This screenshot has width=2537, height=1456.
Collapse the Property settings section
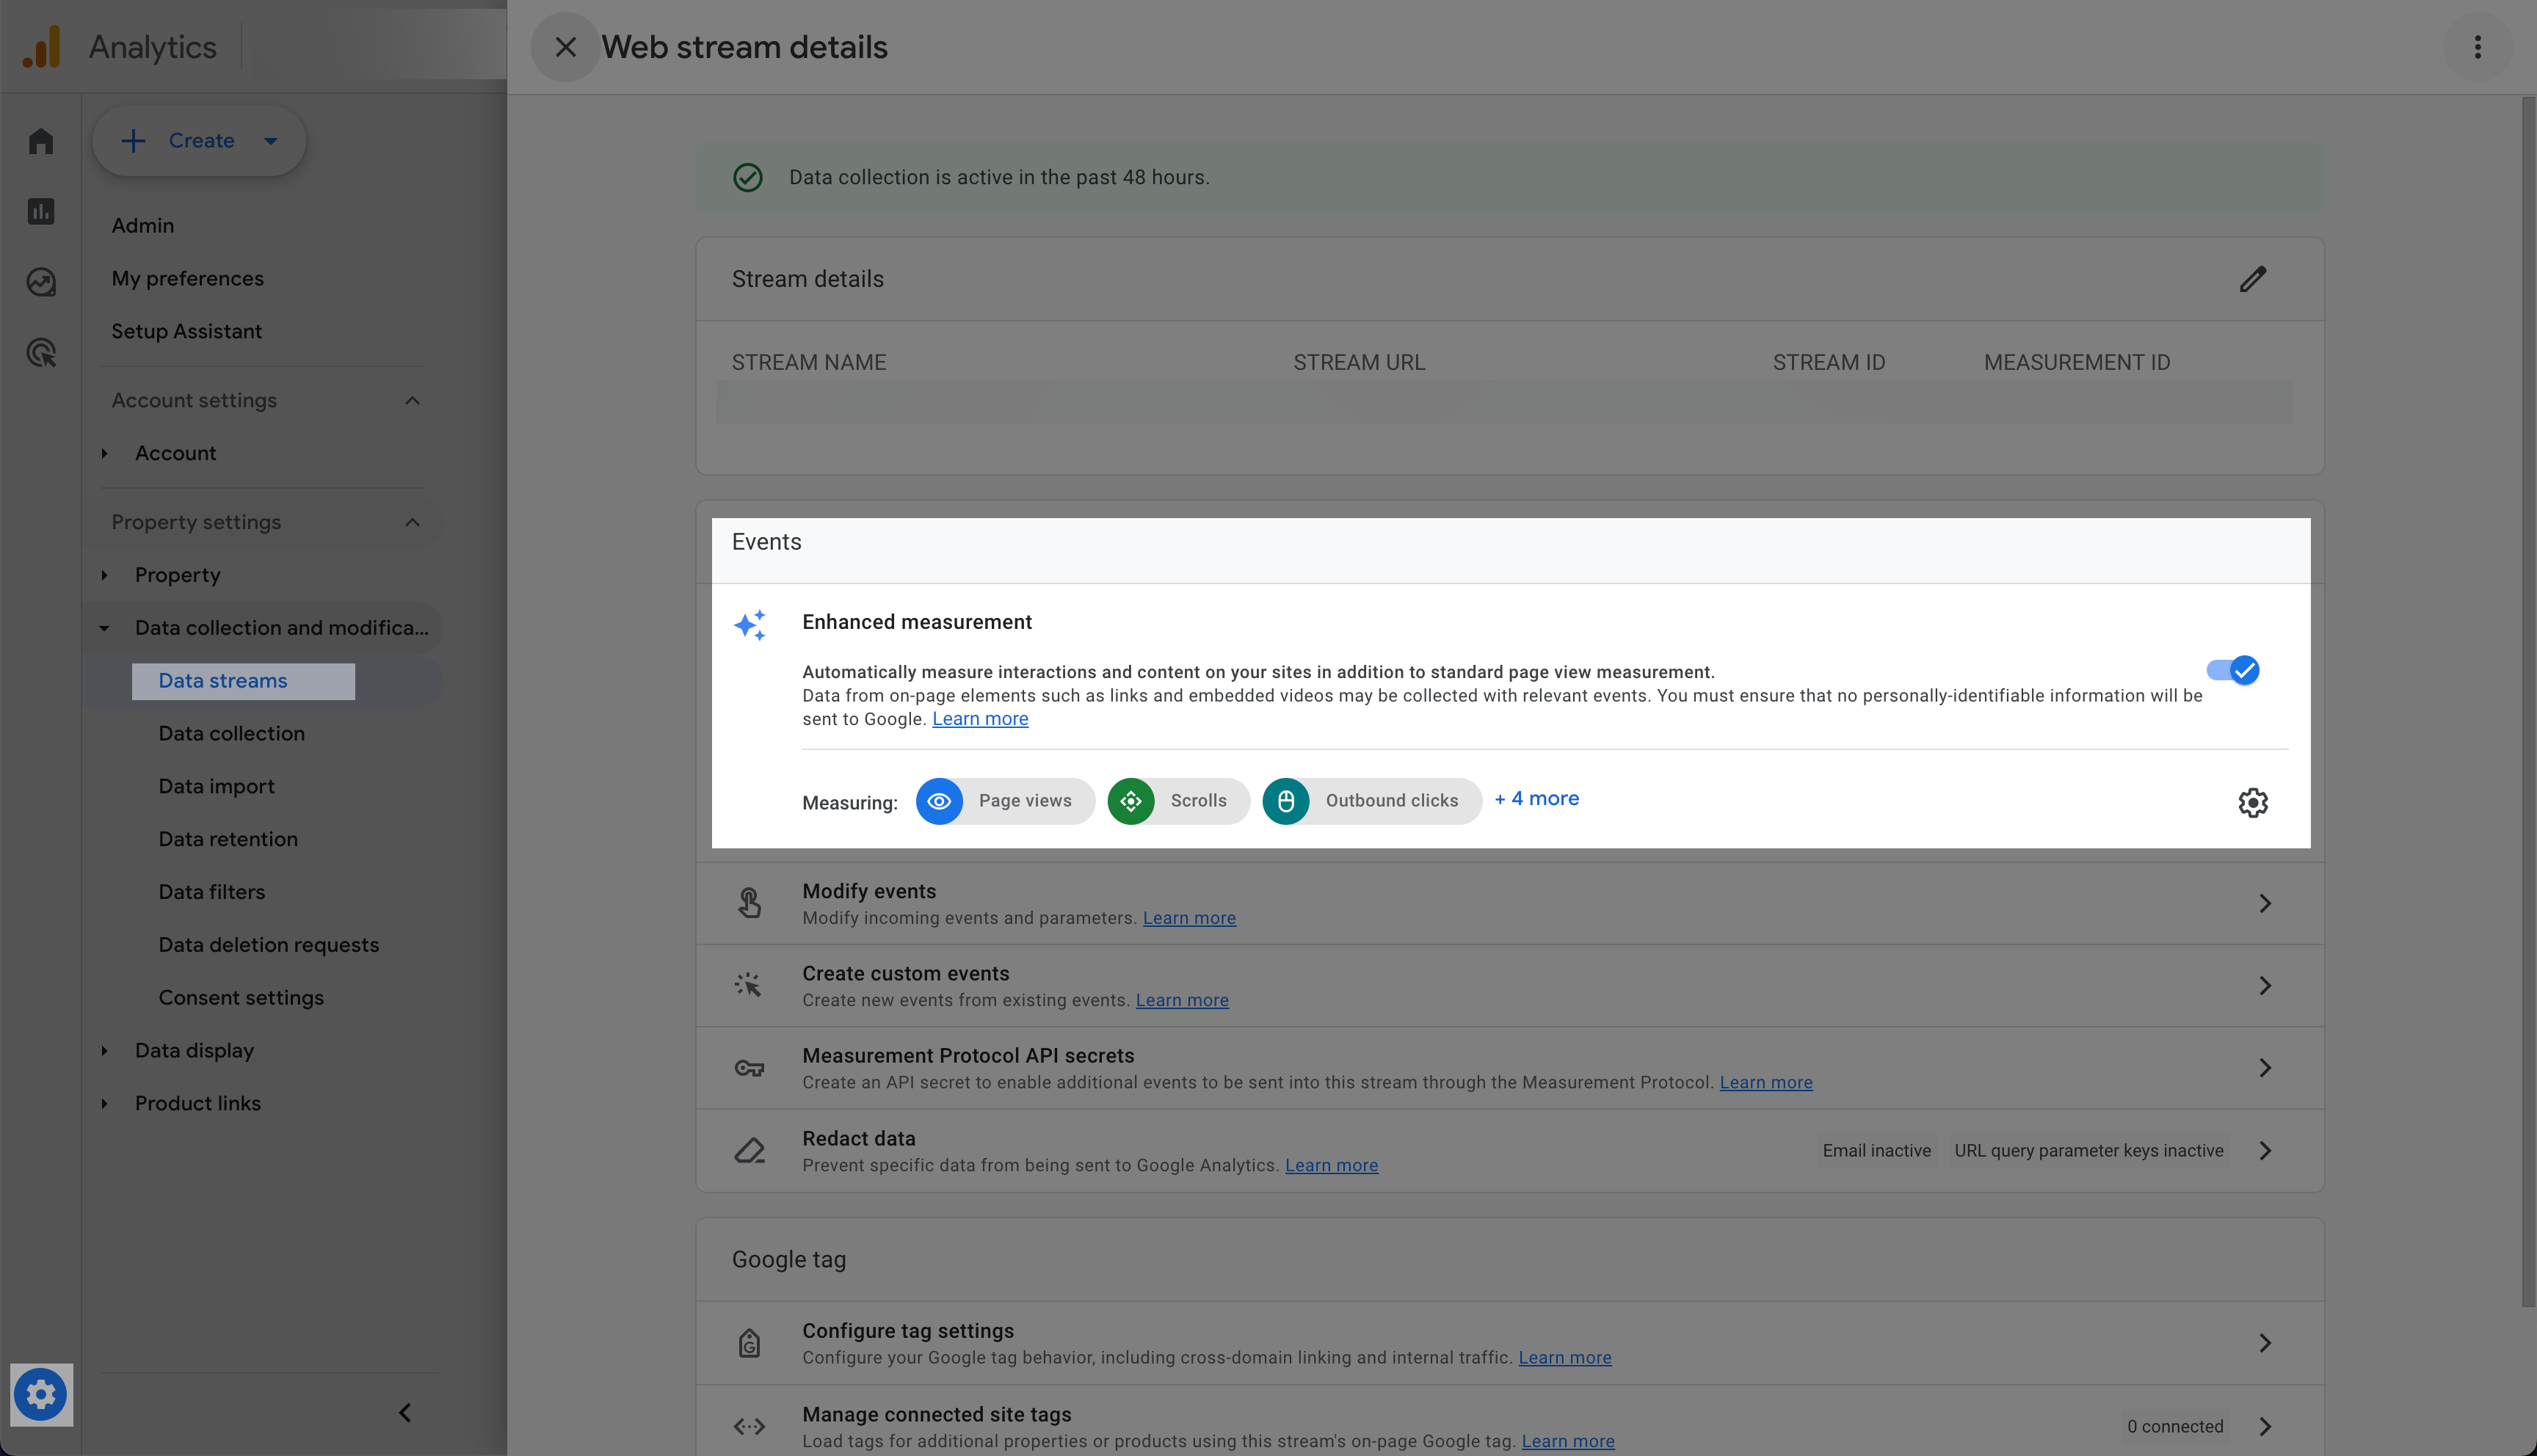(412, 521)
